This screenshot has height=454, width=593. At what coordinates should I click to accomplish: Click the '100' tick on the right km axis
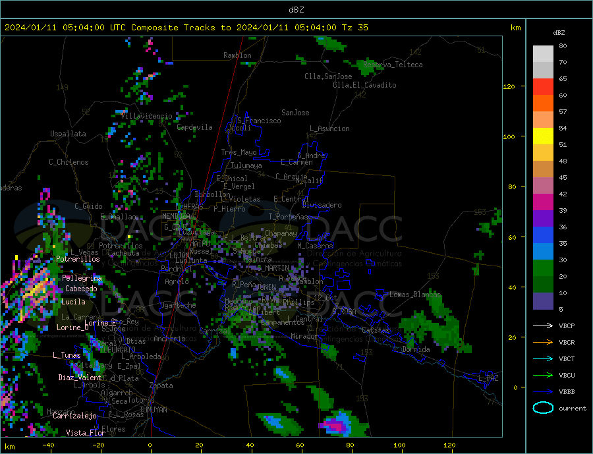(x=509, y=136)
